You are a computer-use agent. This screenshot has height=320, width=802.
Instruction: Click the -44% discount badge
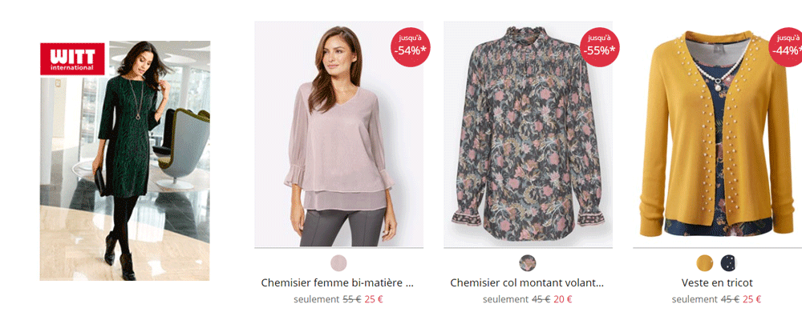[x=786, y=47]
